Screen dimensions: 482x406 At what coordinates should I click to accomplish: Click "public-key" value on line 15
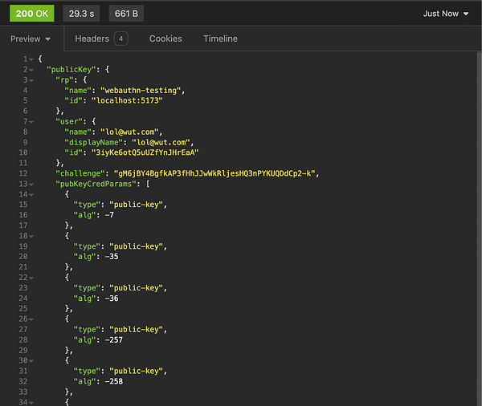coord(137,205)
